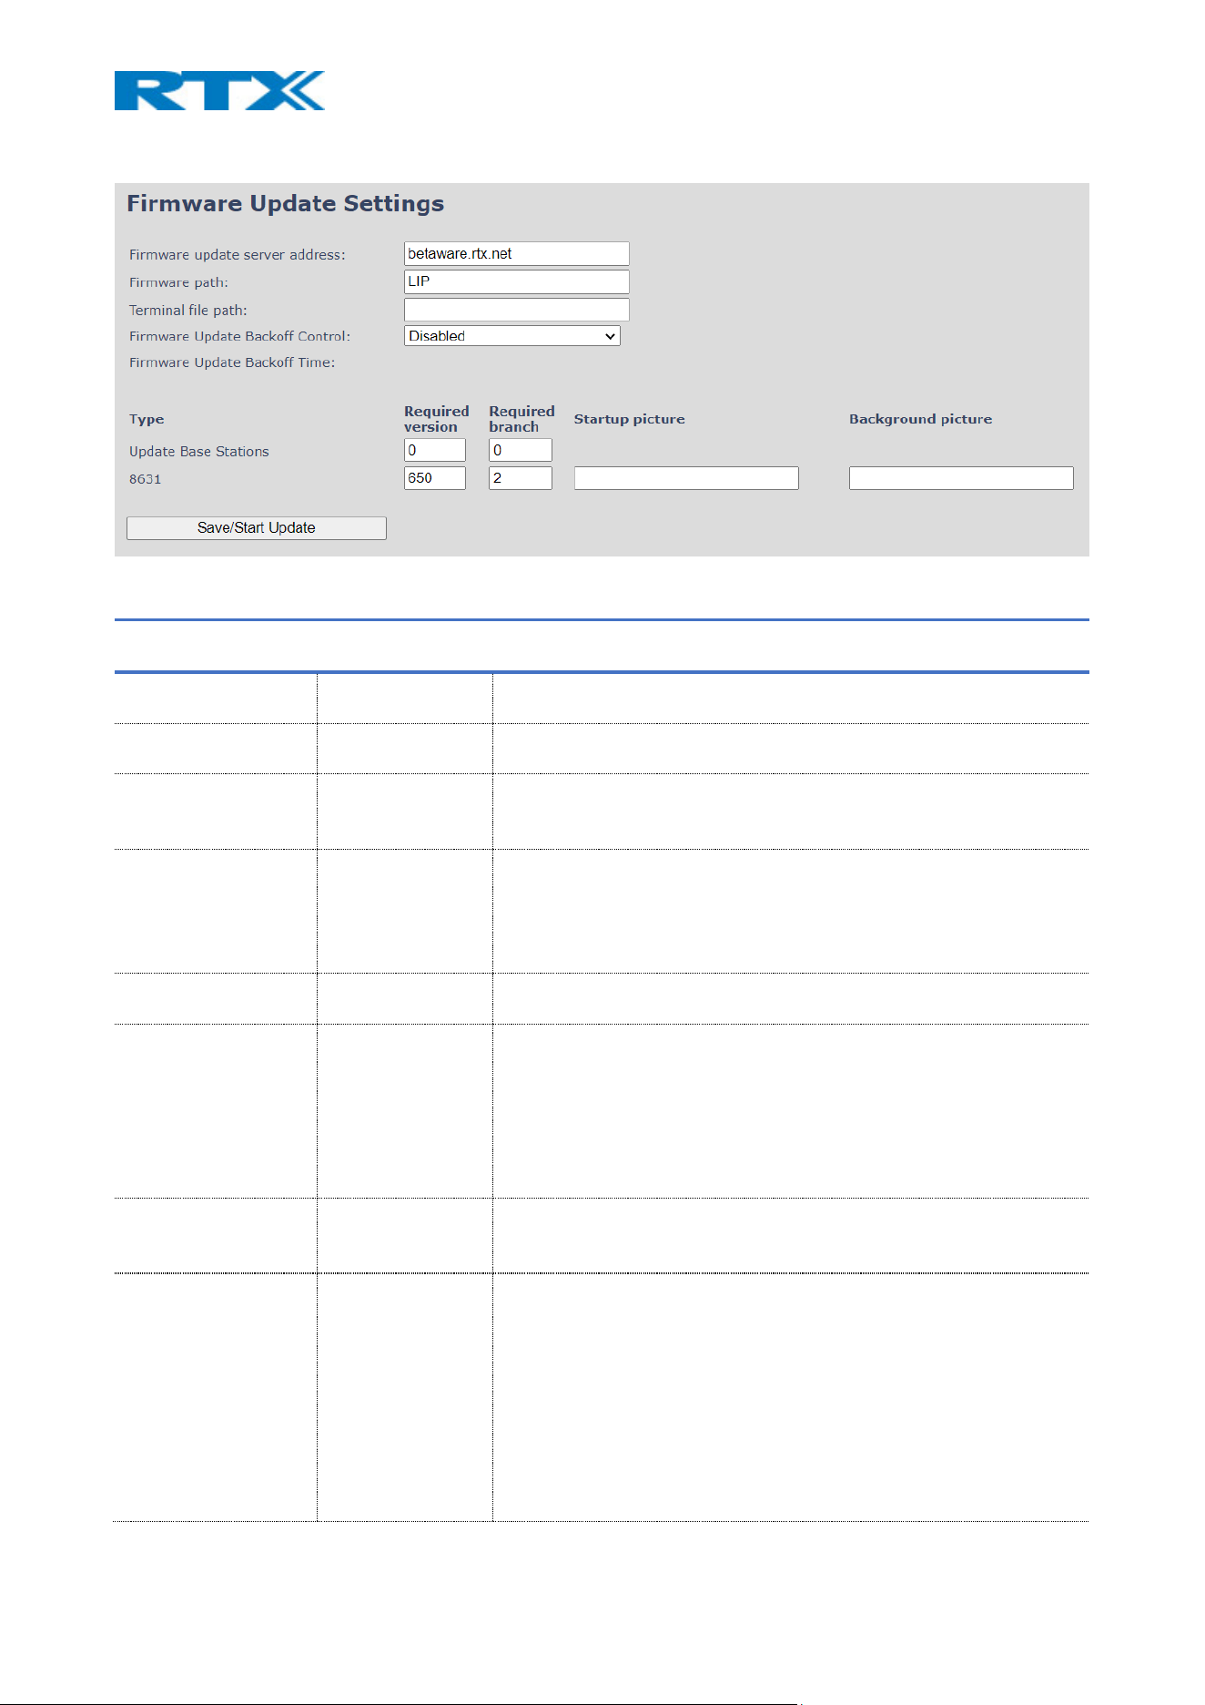The height and width of the screenshot is (1705, 1205).
Task: Click the Firmware path field containing LIP
Action: (516, 281)
